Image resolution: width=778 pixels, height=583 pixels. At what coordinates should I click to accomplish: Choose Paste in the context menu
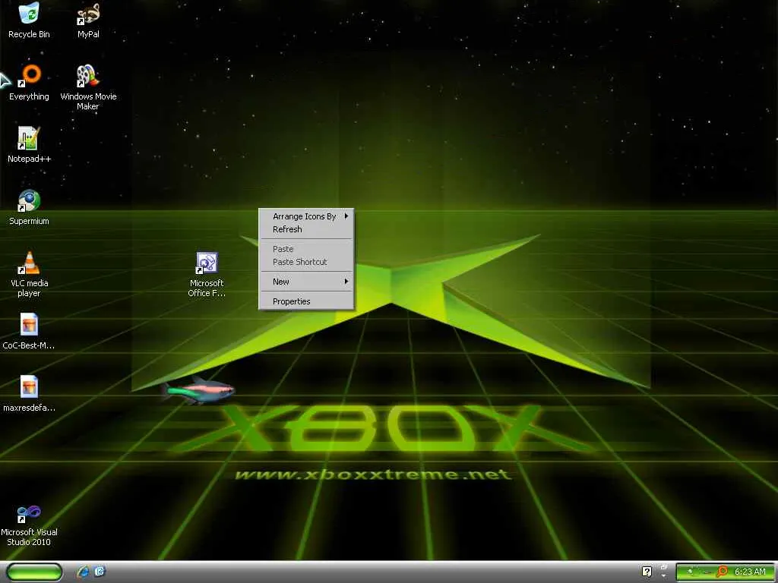pyautogui.click(x=306, y=249)
